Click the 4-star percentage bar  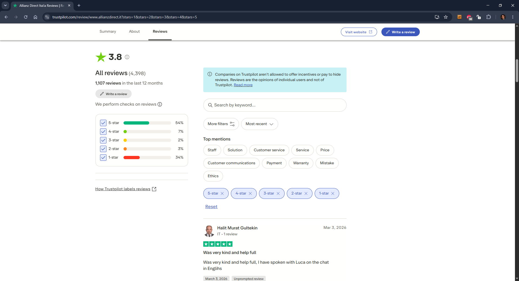pyautogui.click(x=147, y=132)
